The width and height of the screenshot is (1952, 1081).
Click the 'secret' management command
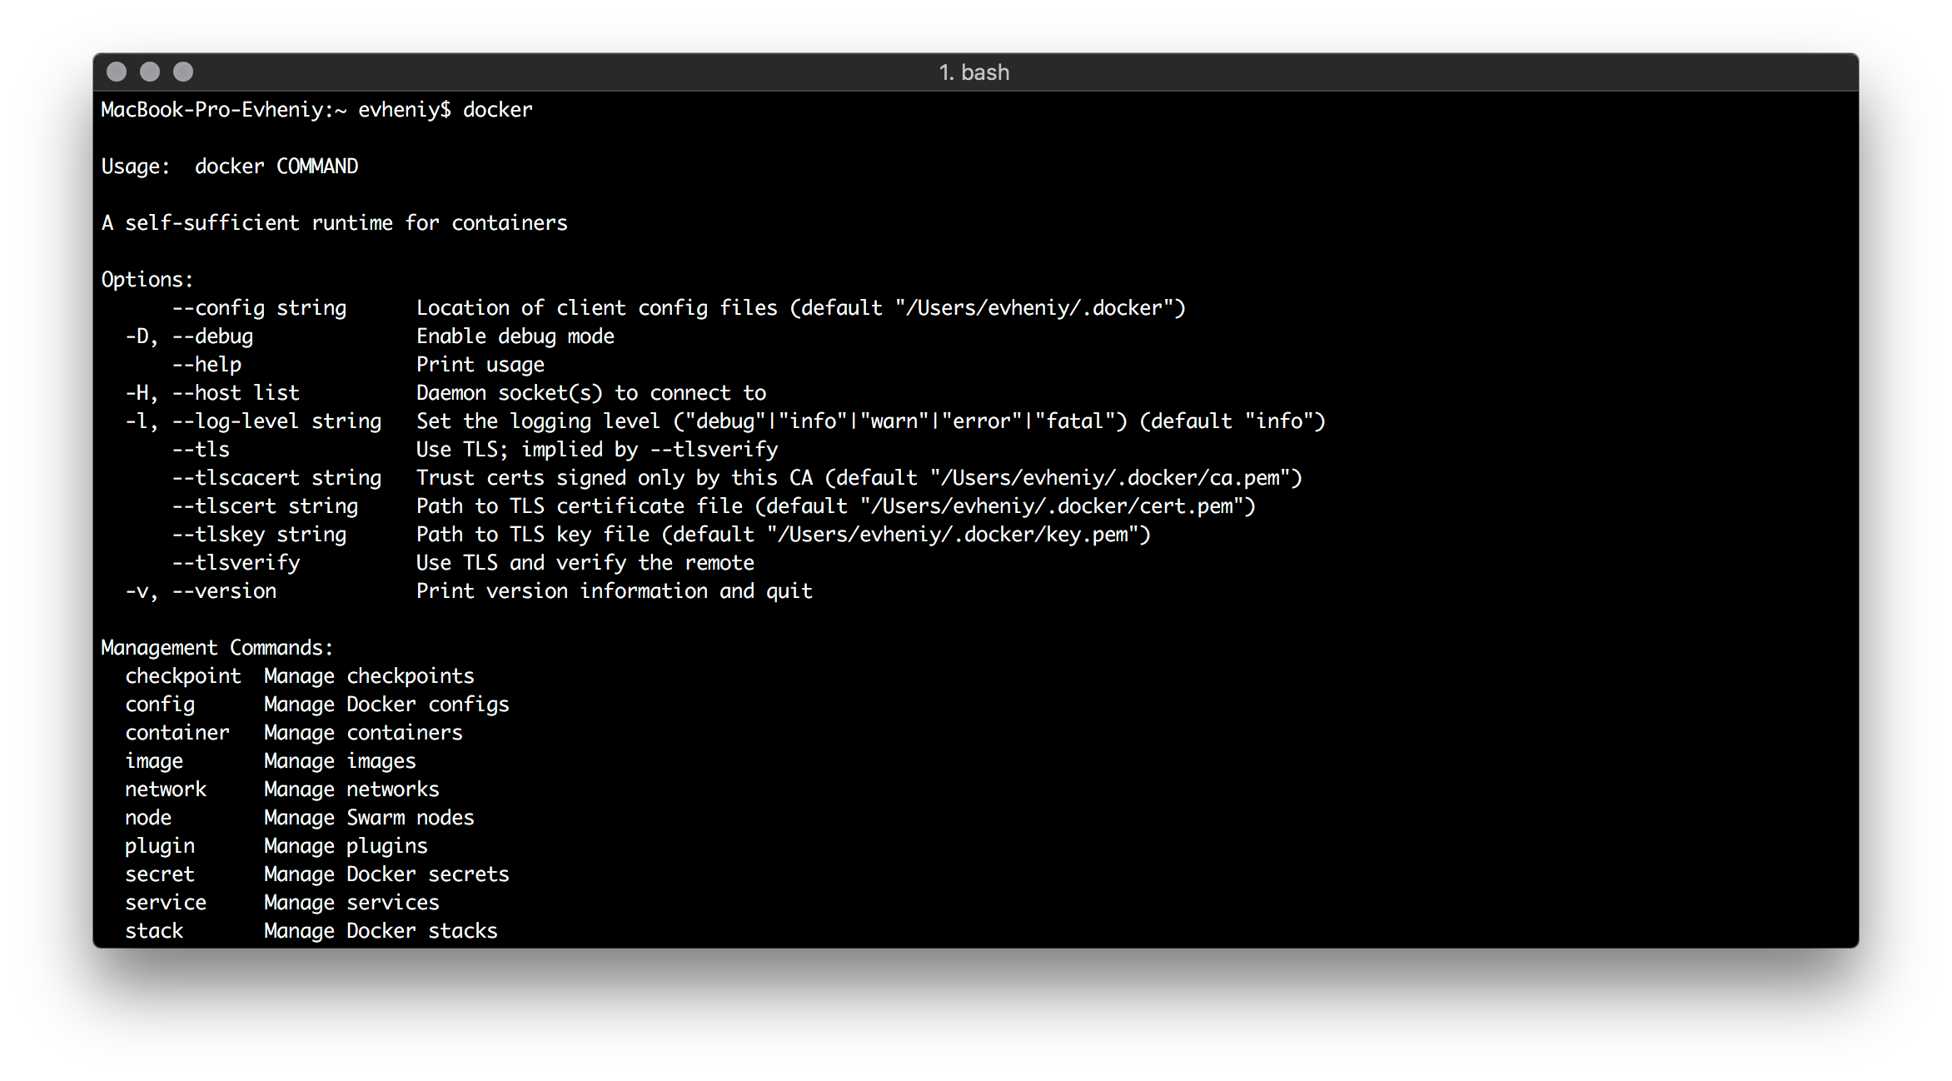pos(160,874)
